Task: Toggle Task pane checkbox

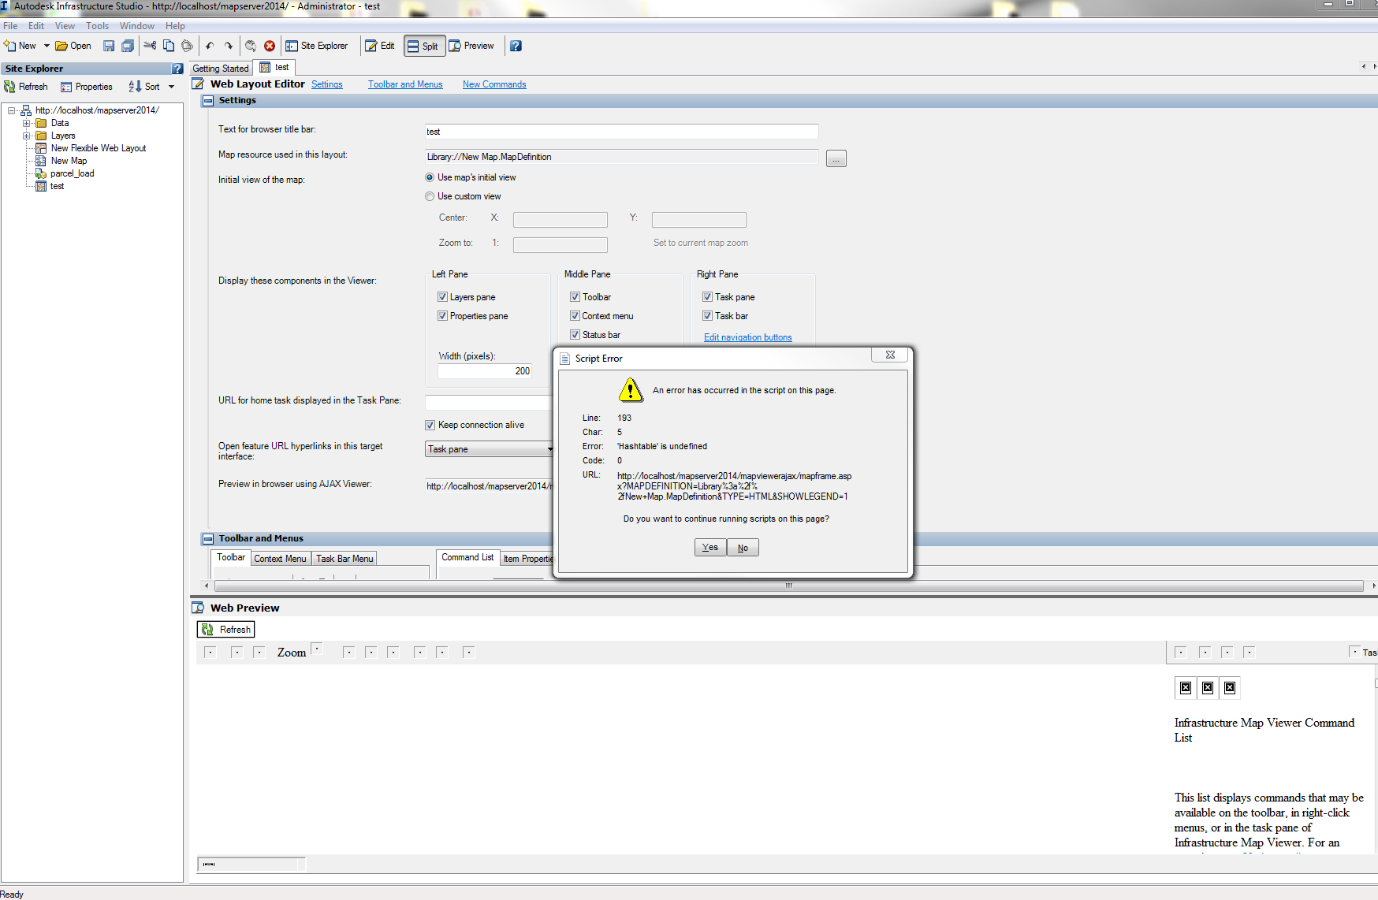Action: pos(708,297)
